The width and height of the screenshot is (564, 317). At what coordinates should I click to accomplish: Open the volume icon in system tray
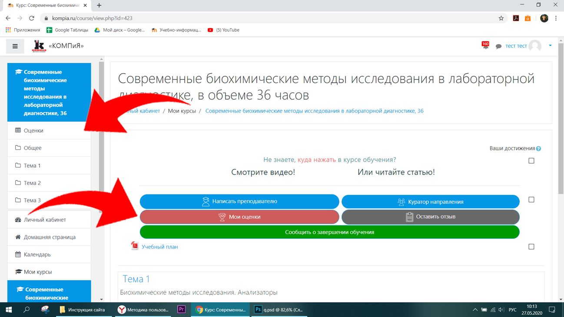pos(502,310)
